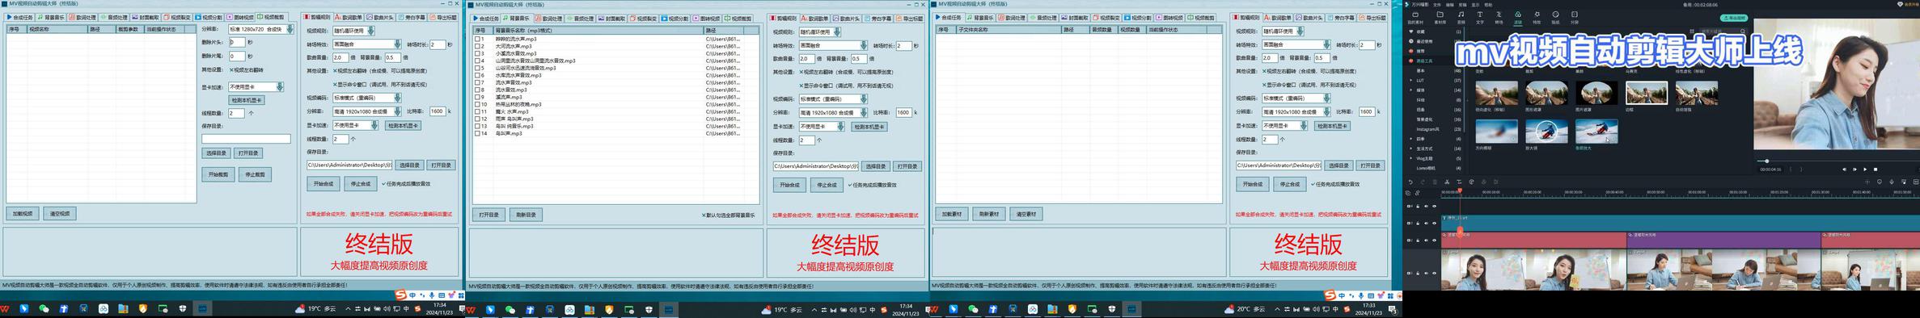The width and height of the screenshot is (1920, 318).
Task: Open the 文件 menu in Filmora
Action: click(x=1436, y=5)
